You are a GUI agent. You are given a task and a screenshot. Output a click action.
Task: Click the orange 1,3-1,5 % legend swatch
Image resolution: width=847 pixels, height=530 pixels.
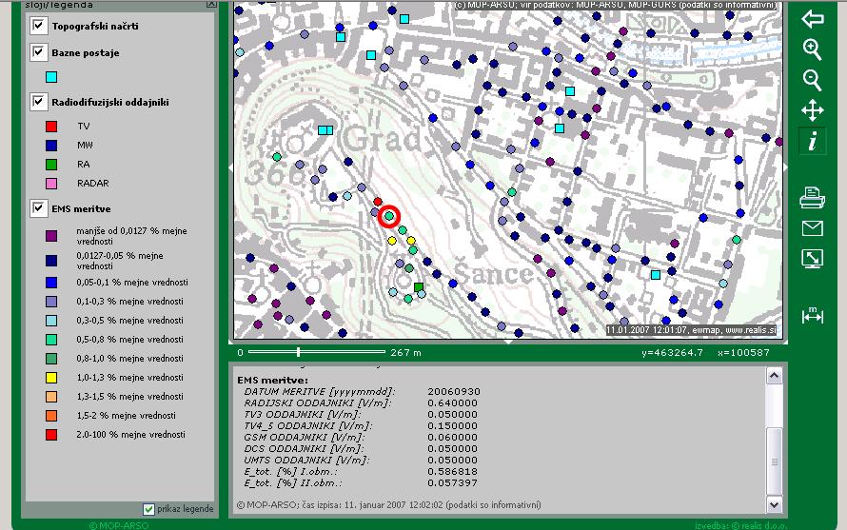coord(51,397)
